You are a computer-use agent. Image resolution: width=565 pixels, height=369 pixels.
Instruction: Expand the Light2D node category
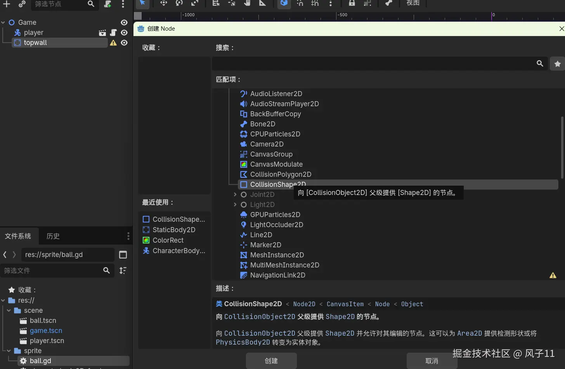point(235,205)
